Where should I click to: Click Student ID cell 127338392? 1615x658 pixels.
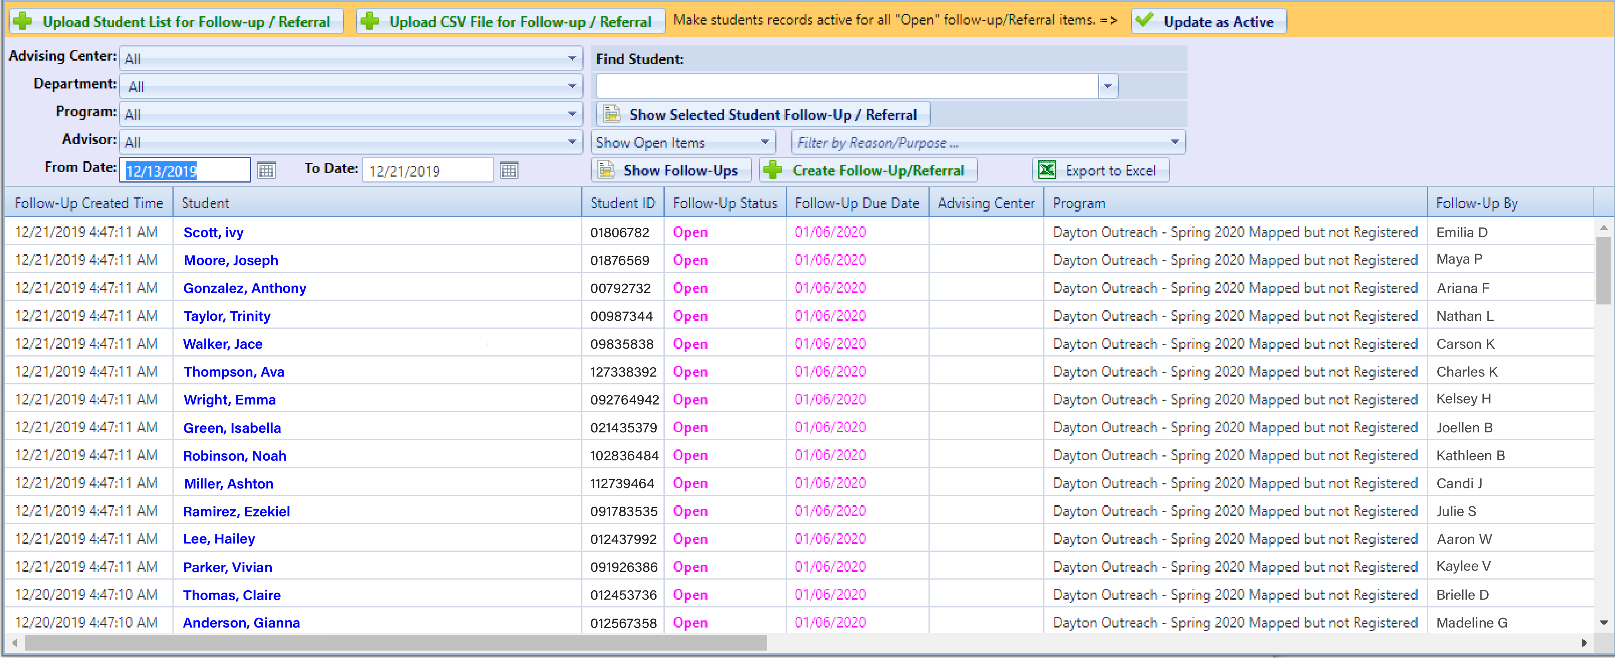point(623,371)
